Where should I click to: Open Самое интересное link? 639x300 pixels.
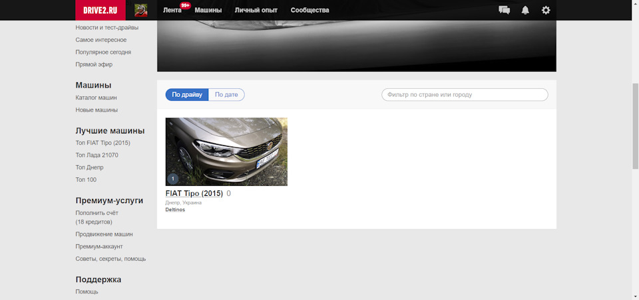pyautogui.click(x=101, y=40)
